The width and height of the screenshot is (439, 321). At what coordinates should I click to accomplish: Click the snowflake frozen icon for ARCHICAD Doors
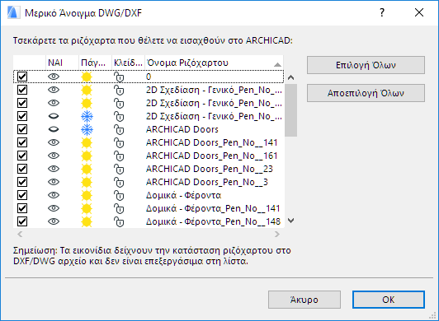coord(87,129)
